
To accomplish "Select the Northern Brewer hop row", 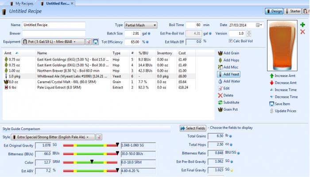I will coord(100,71).
